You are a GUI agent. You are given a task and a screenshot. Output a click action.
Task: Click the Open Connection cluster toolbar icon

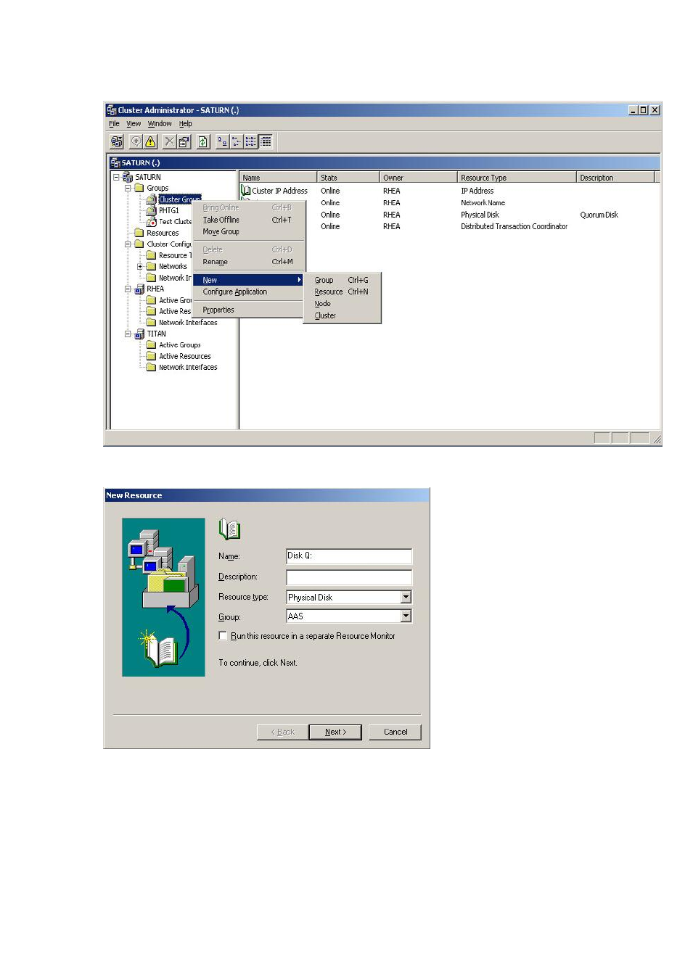coord(116,141)
